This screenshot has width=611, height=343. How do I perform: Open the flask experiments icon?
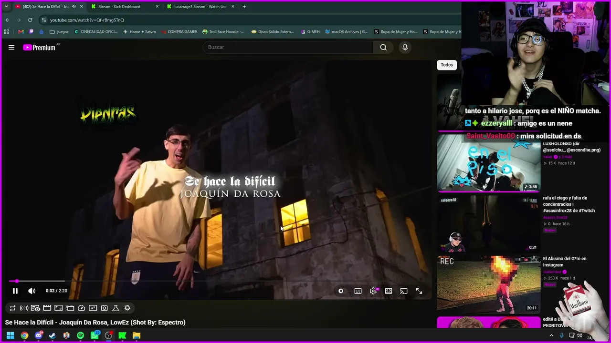[x=116, y=308]
